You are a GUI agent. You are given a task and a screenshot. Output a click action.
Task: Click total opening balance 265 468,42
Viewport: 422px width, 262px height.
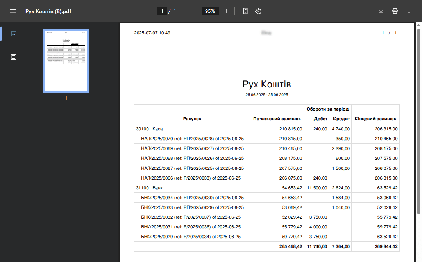point(291,246)
